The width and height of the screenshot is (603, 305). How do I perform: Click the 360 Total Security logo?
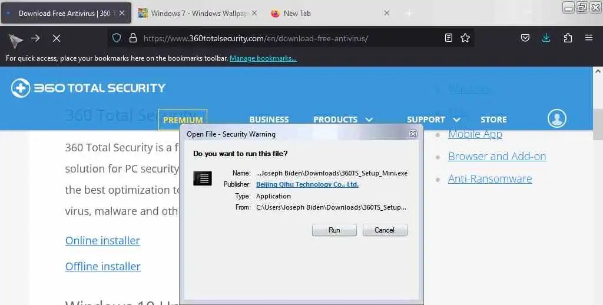tap(88, 88)
